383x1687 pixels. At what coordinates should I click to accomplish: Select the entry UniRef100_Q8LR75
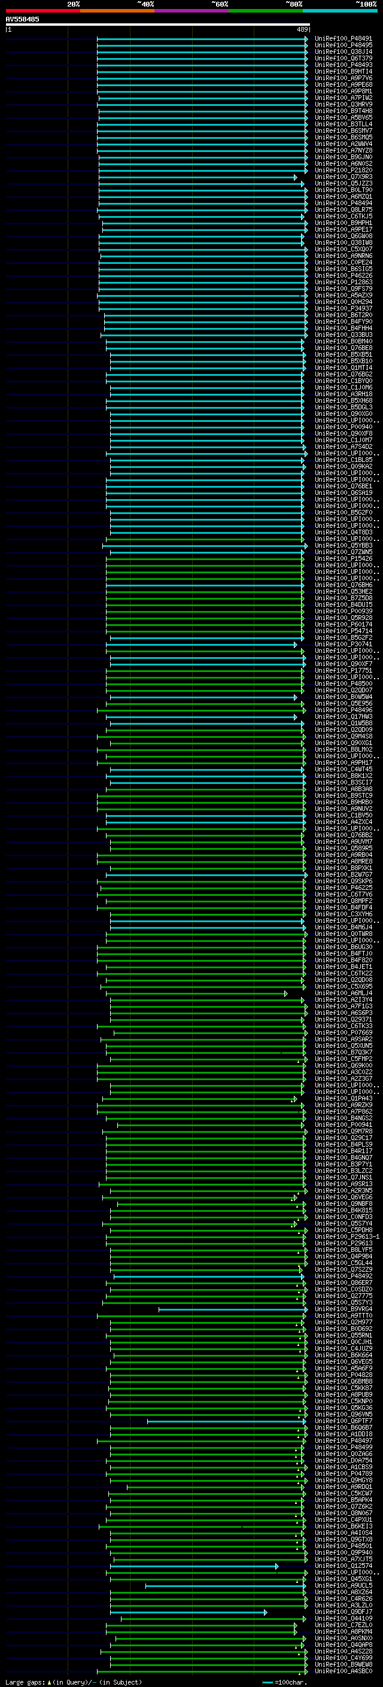[343, 209]
